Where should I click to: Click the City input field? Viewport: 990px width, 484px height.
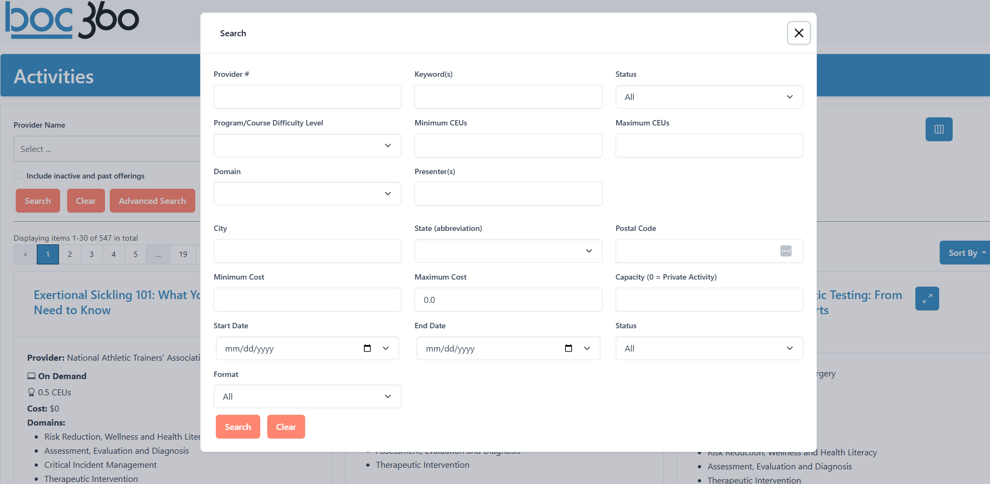(x=307, y=251)
